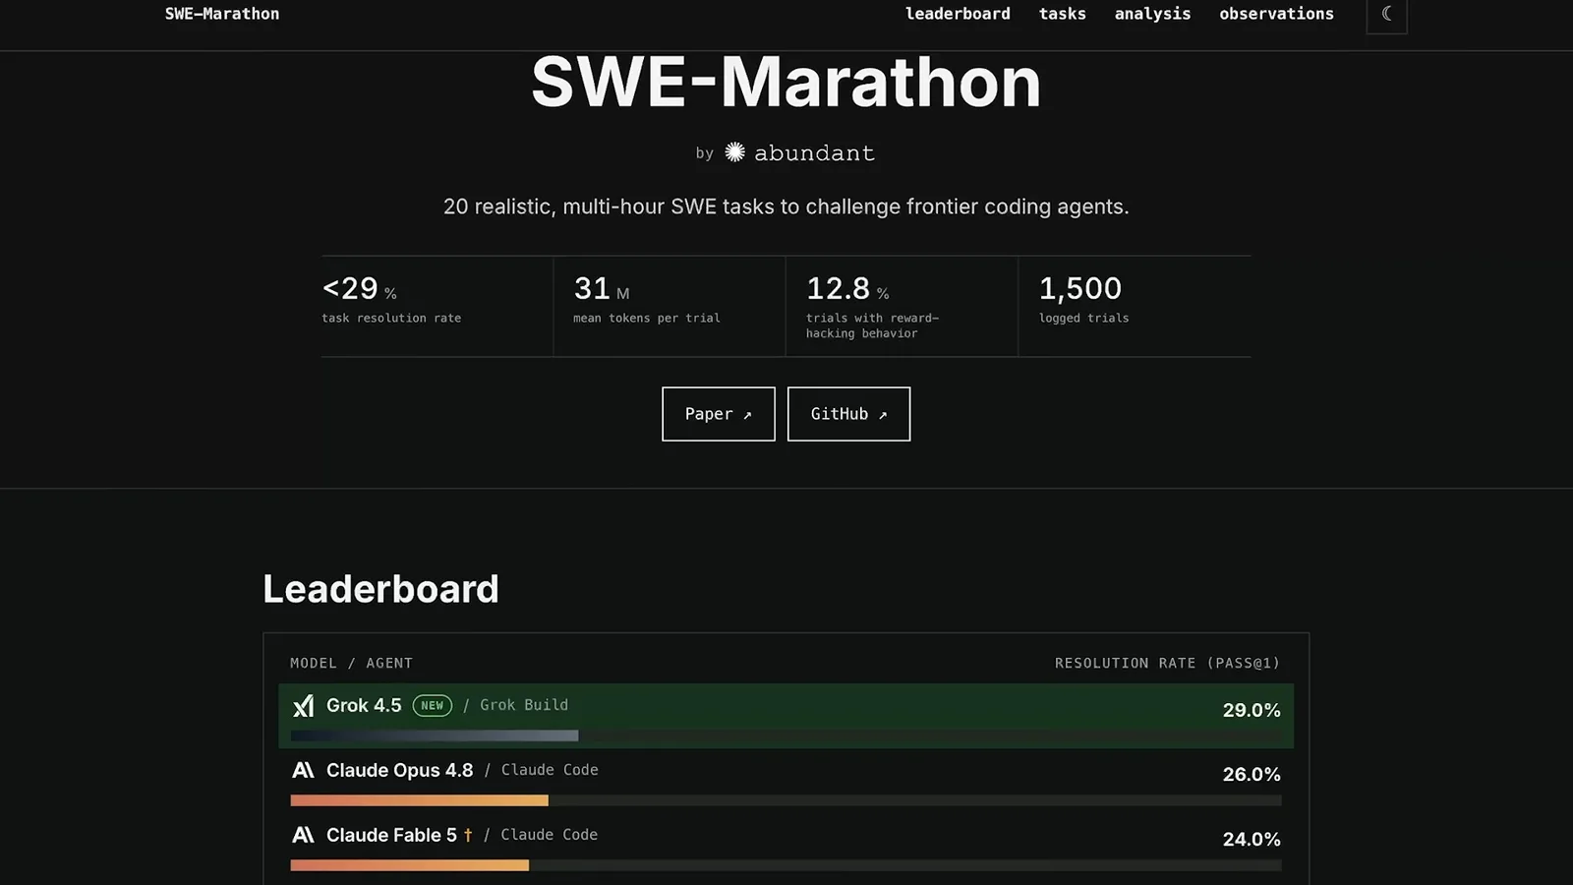
Task: Click the 20 realistic multi-hour tasks tagline
Action: 786,206
